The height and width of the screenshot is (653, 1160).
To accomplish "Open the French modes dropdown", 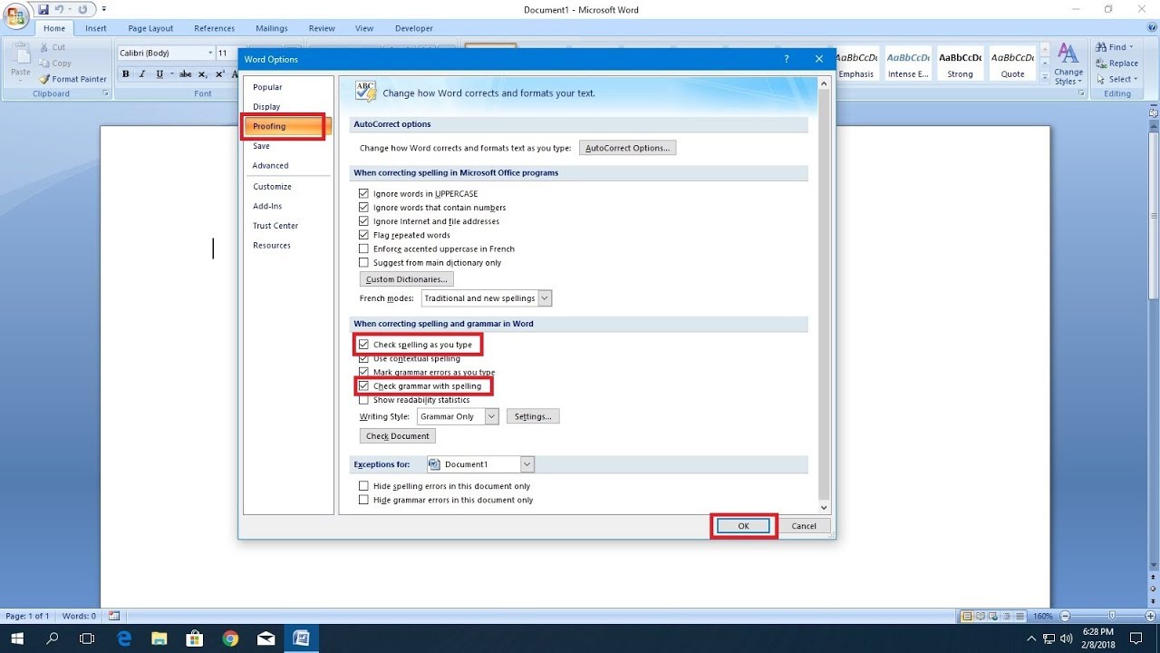I will (x=544, y=298).
